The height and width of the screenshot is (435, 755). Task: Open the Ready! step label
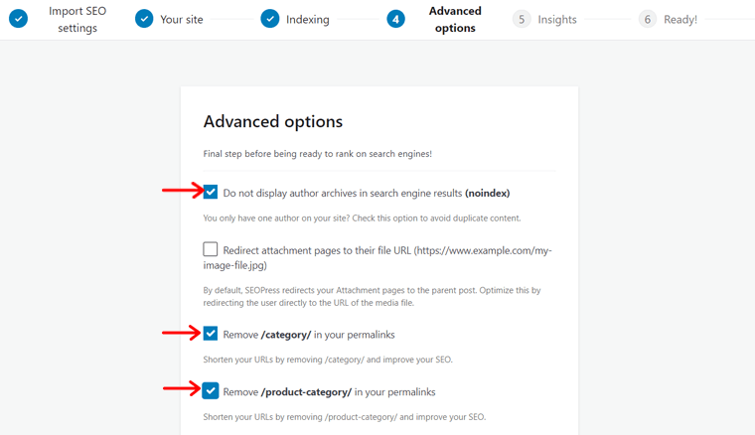click(x=680, y=19)
